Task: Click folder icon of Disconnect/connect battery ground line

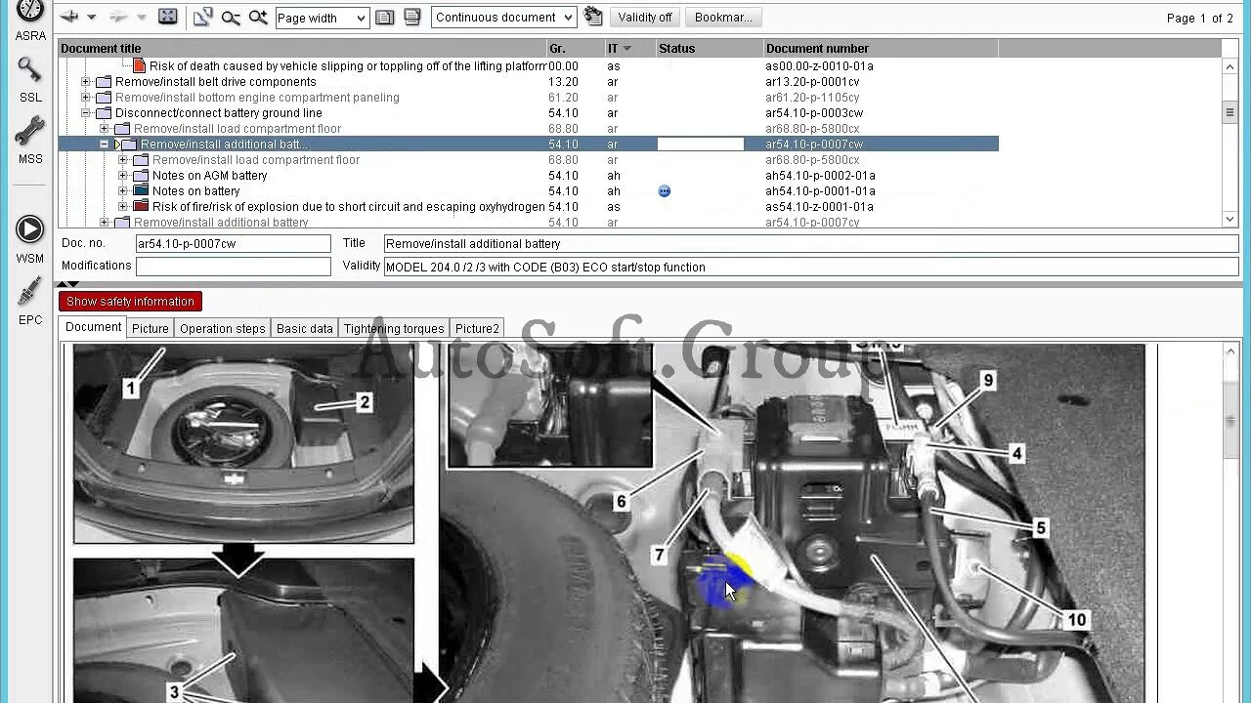Action: 104,113
